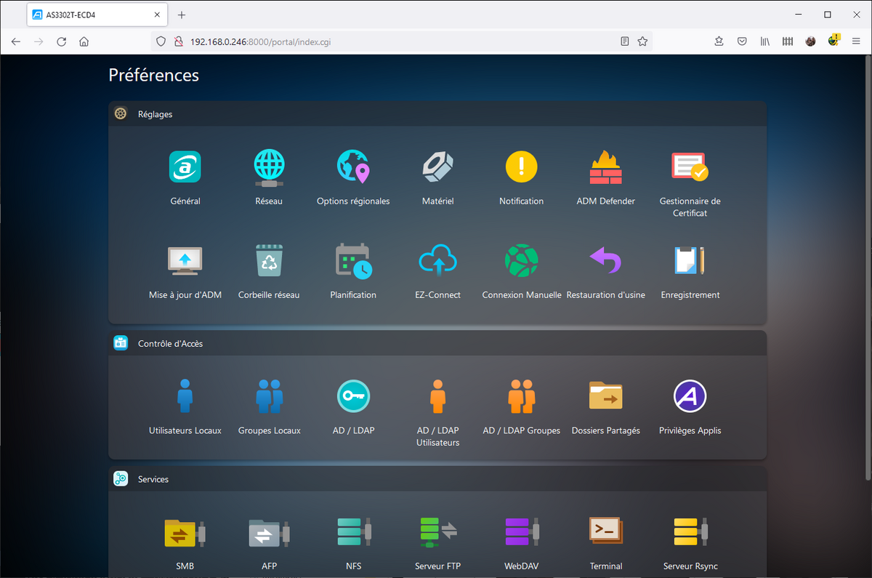Open Enregistrement registration

pyautogui.click(x=690, y=261)
